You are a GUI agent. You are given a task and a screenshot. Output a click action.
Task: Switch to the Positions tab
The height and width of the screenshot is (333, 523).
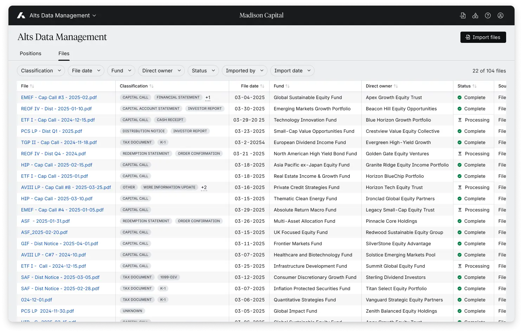(31, 53)
